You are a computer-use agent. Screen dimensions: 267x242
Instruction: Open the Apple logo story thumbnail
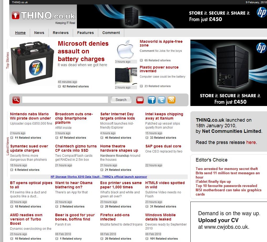click(x=126, y=50)
